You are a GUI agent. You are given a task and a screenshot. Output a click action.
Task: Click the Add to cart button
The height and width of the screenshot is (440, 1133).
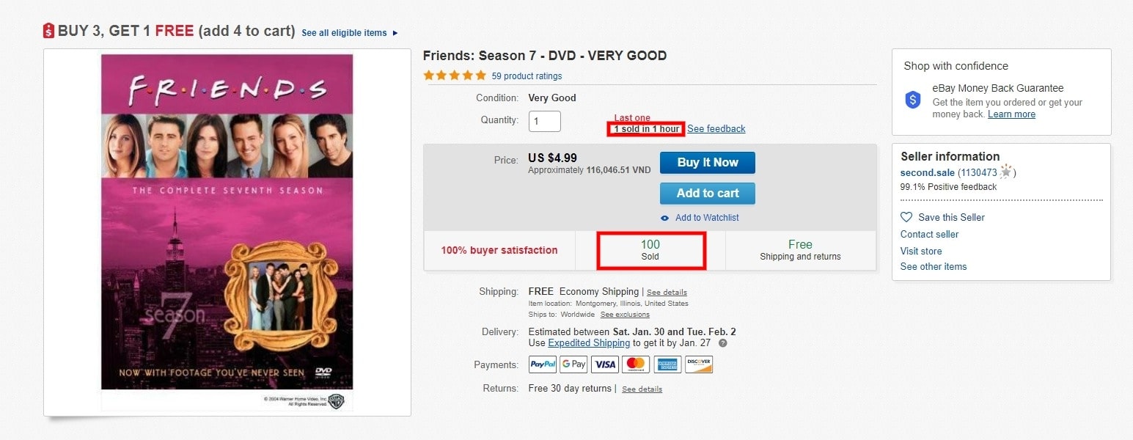point(708,194)
